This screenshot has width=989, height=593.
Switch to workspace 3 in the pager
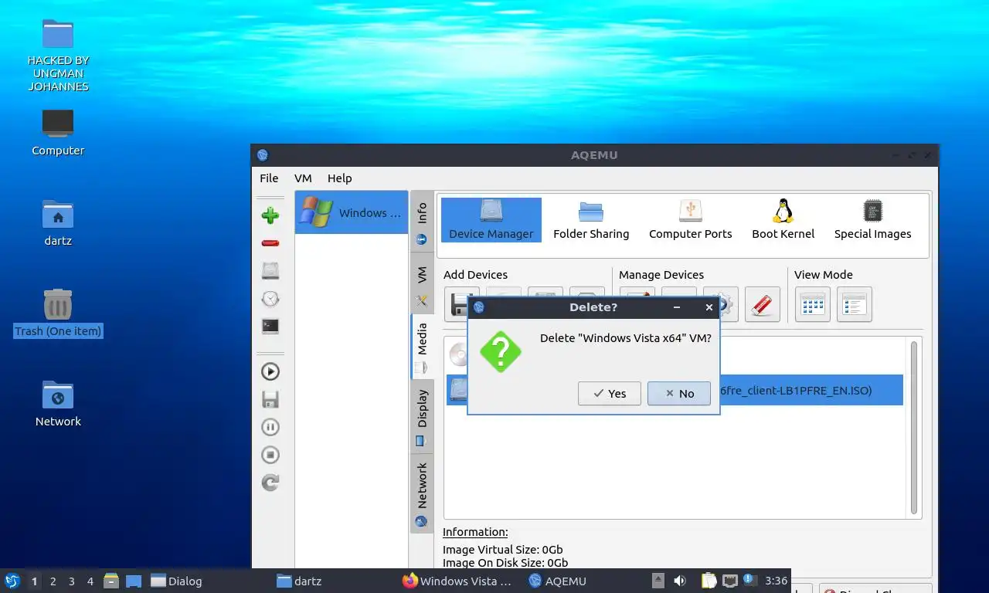(x=71, y=581)
